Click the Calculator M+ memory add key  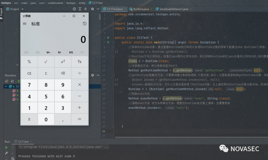point(49,52)
